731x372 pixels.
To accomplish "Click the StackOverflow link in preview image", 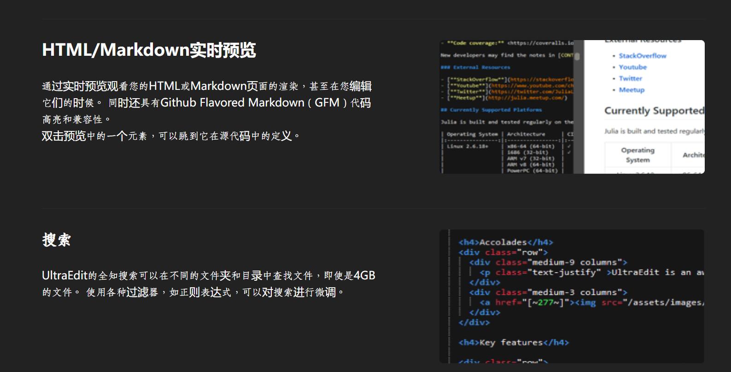I will click(643, 56).
